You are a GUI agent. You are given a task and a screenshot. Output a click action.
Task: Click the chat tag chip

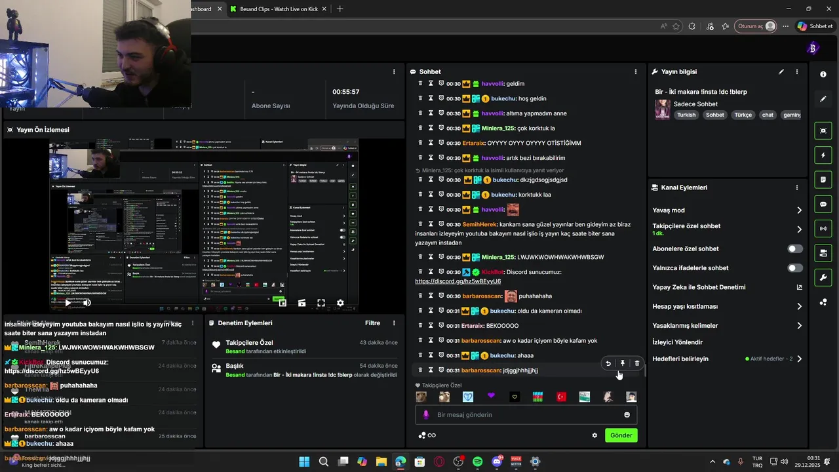pos(768,115)
